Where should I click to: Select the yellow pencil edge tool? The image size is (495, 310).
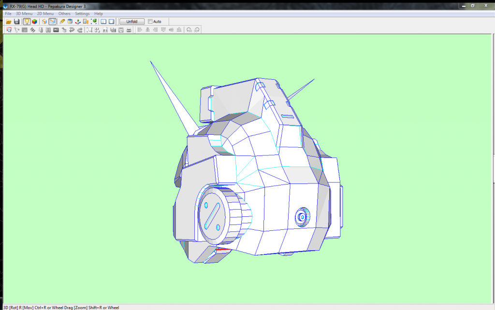[x=62, y=21]
